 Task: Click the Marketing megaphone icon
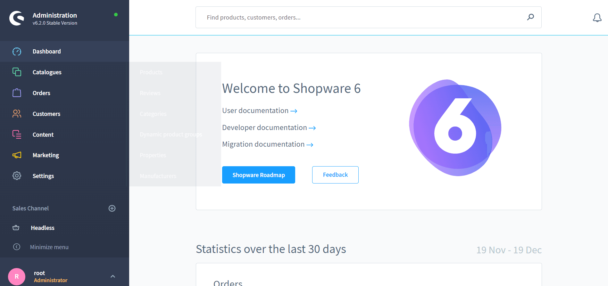point(17,155)
